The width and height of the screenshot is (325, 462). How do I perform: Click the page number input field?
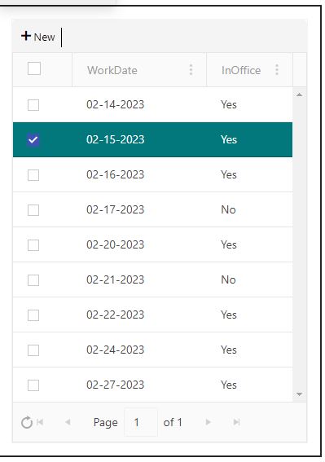pos(141,422)
